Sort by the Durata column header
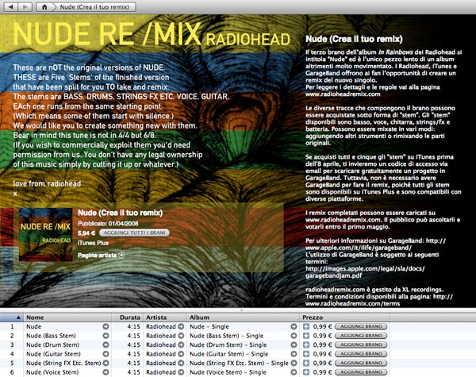The height and width of the screenshot is (377, 476). 128,317
